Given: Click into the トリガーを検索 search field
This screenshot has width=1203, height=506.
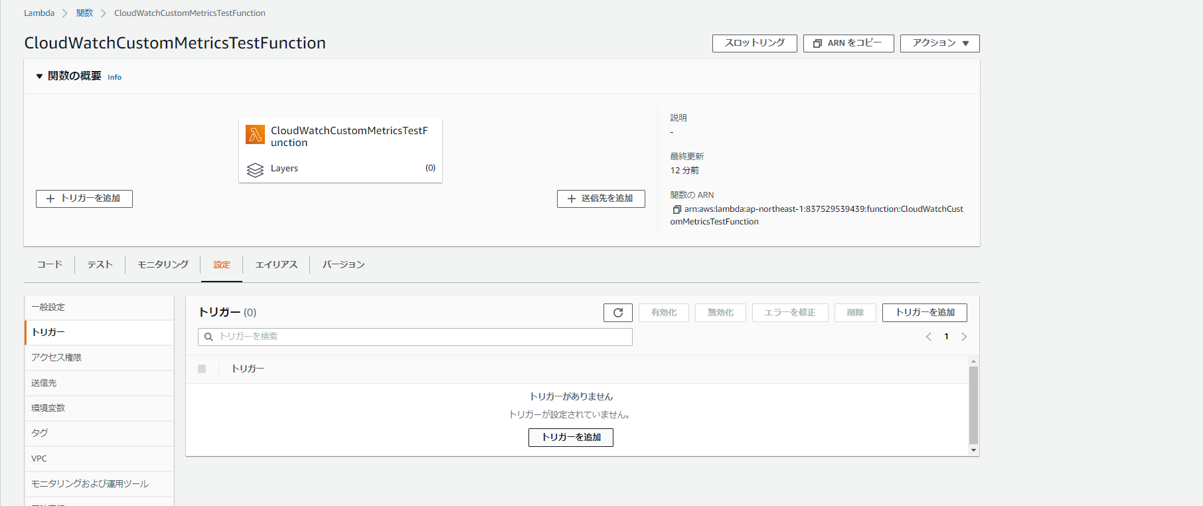Looking at the screenshot, I should coord(415,337).
